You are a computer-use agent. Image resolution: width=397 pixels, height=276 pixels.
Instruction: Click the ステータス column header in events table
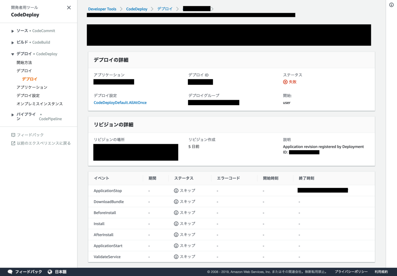(184, 178)
